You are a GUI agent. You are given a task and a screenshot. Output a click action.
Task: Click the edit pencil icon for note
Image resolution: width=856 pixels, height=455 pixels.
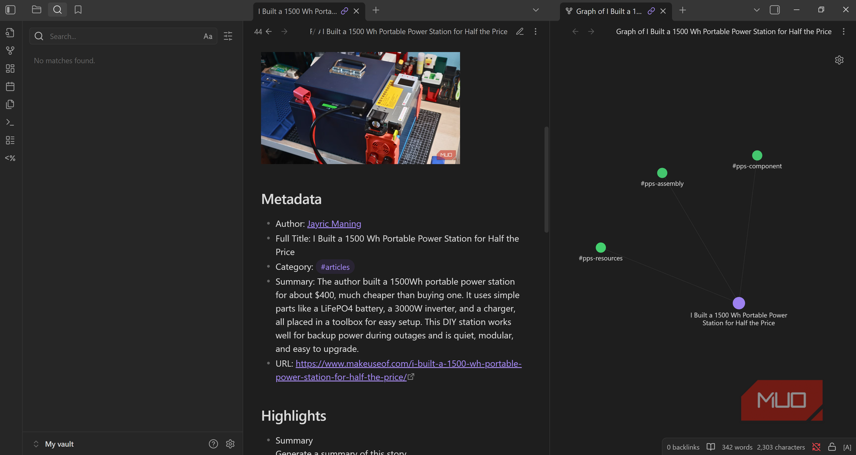(519, 32)
